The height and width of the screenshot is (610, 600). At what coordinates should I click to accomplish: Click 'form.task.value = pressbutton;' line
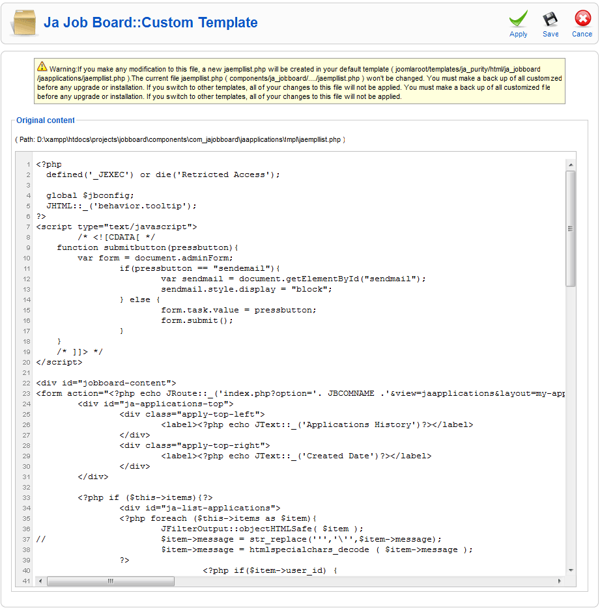(x=238, y=310)
